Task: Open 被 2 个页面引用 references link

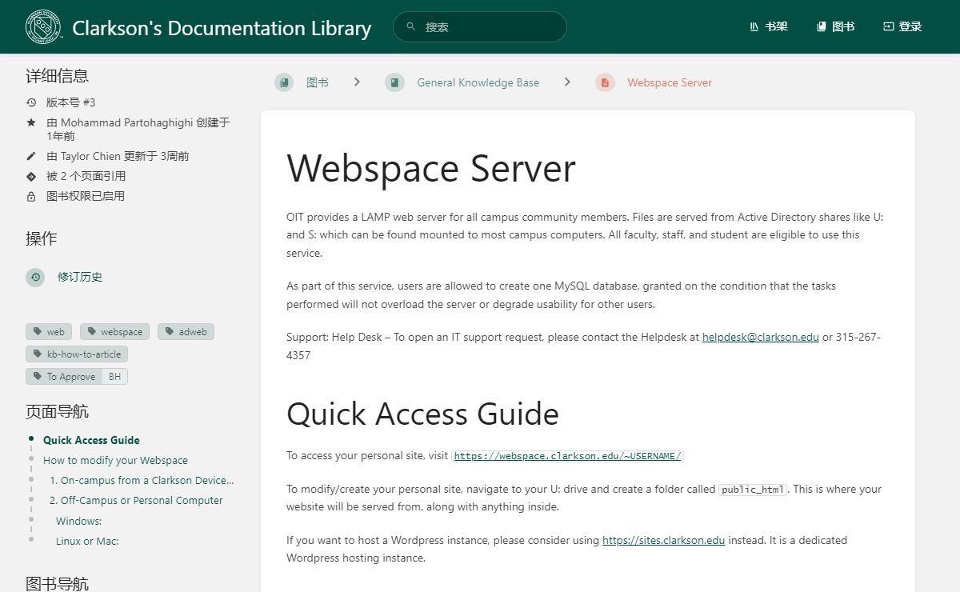Action: [86, 176]
